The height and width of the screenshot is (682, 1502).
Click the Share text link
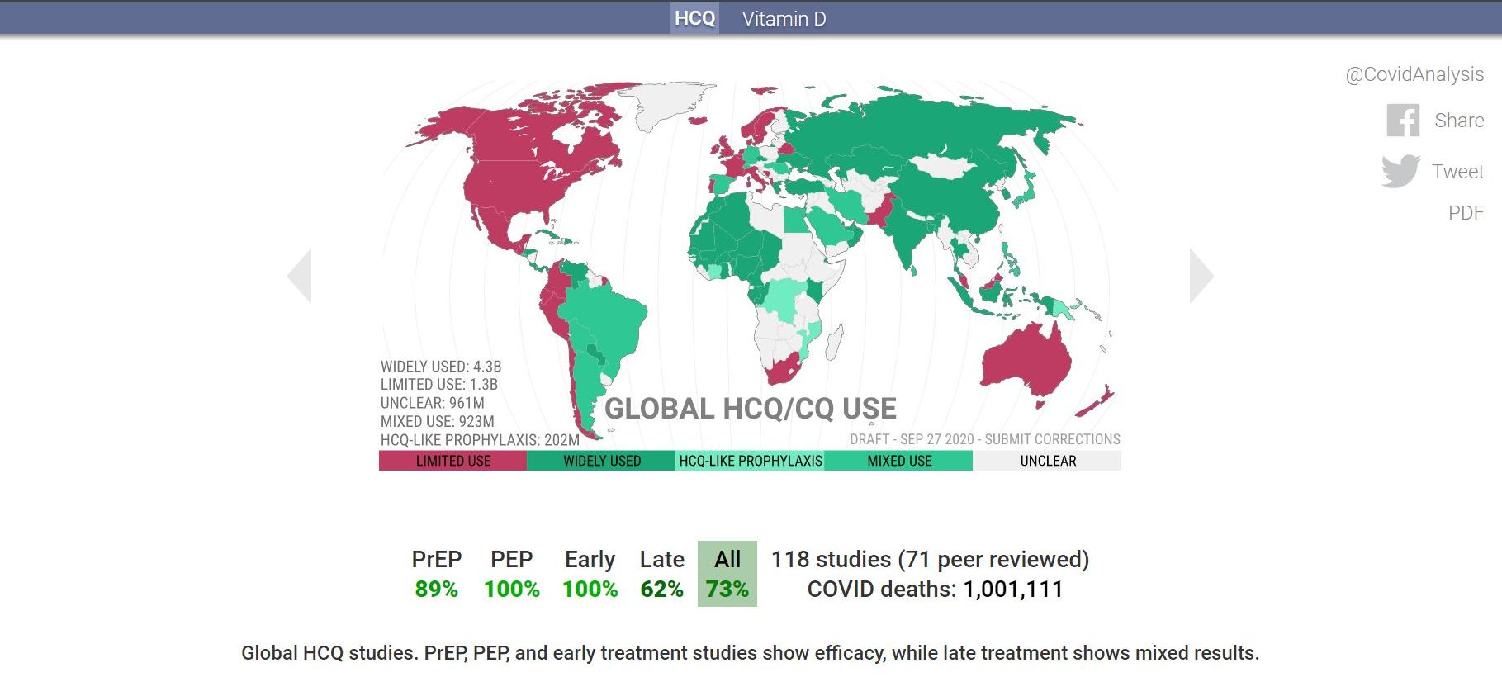[x=1458, y=121]
